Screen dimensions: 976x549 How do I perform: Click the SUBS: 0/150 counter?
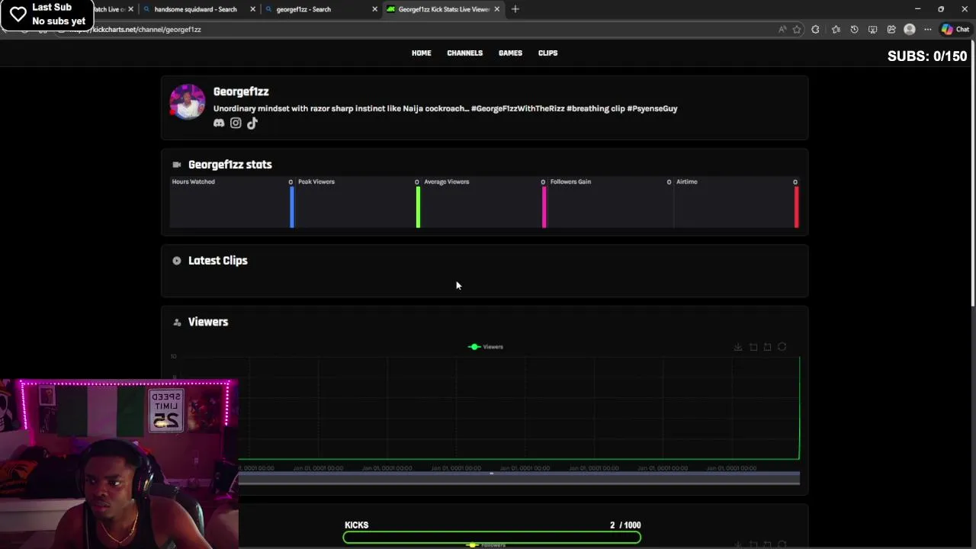tap(927, 56)
